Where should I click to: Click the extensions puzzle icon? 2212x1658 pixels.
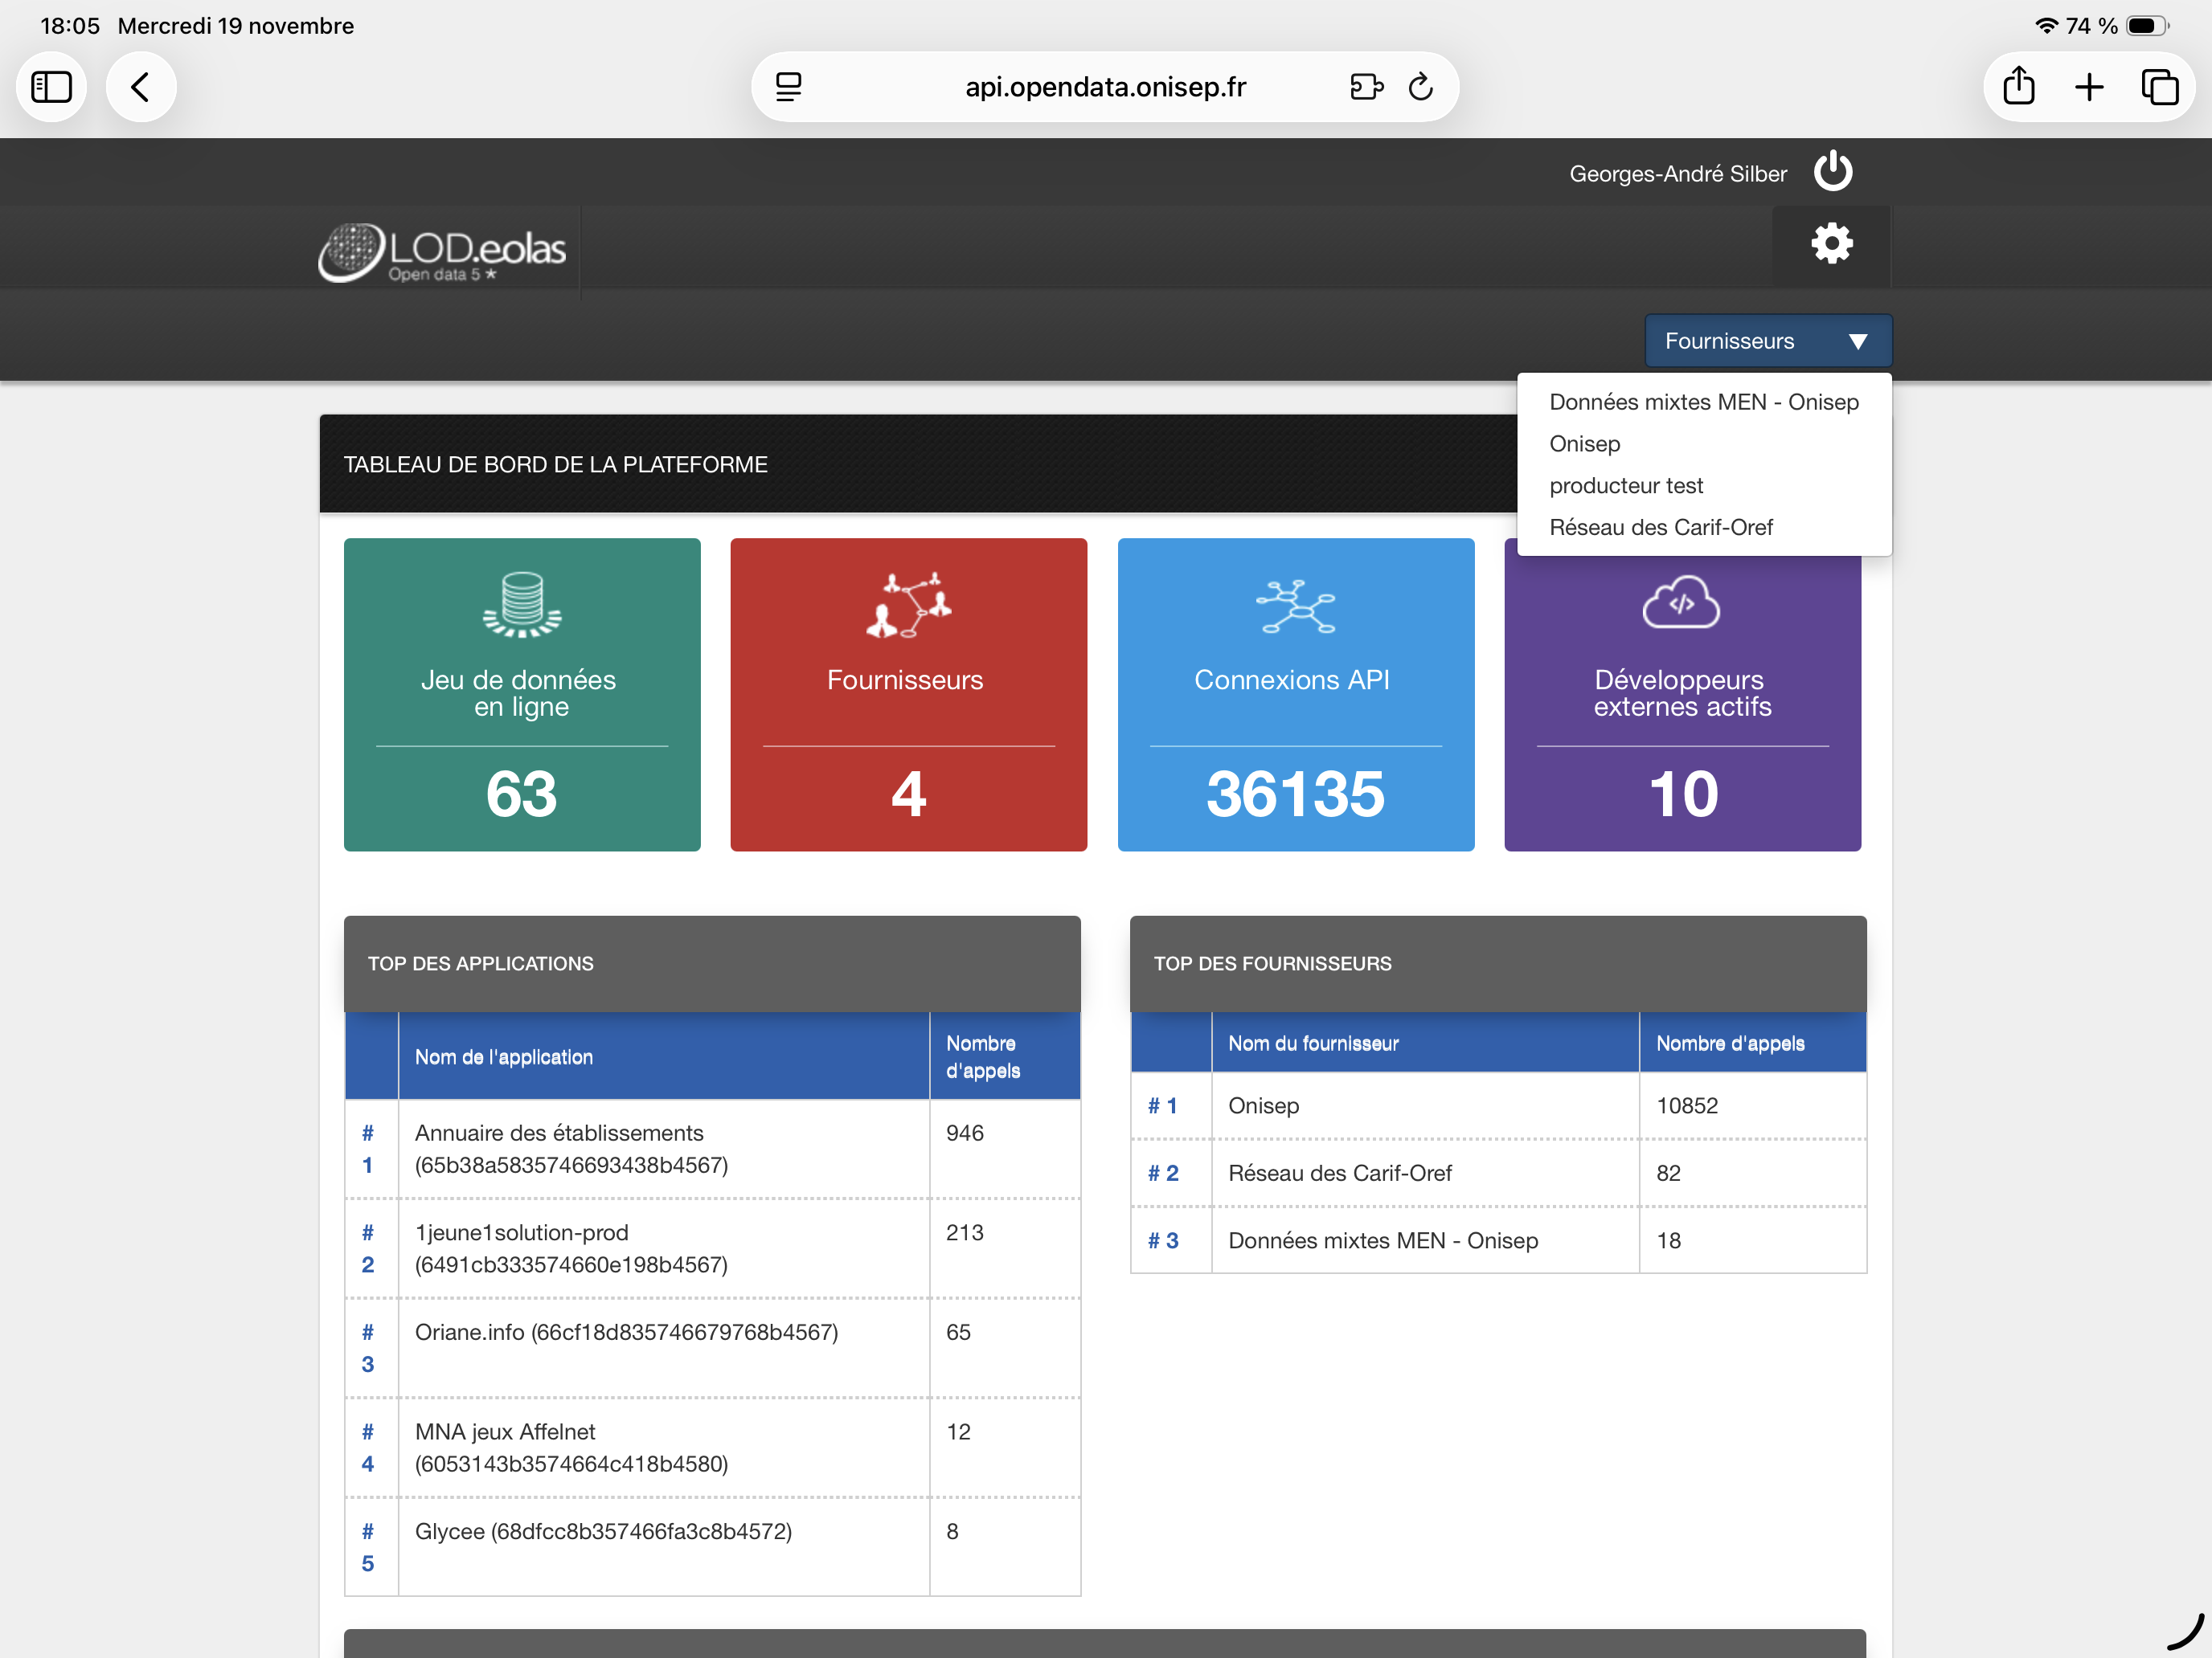(x=1365, y=87)
